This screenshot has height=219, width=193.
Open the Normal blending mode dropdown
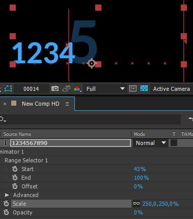[150, 143]
